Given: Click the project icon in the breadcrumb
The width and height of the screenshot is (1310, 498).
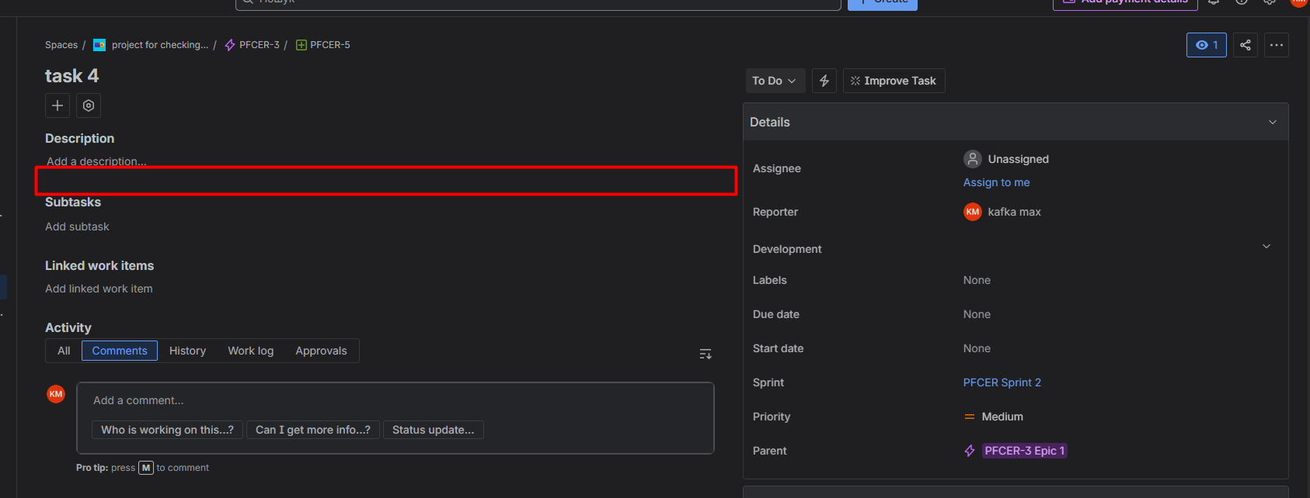Looking at the screenshot, I should point(99,45).
